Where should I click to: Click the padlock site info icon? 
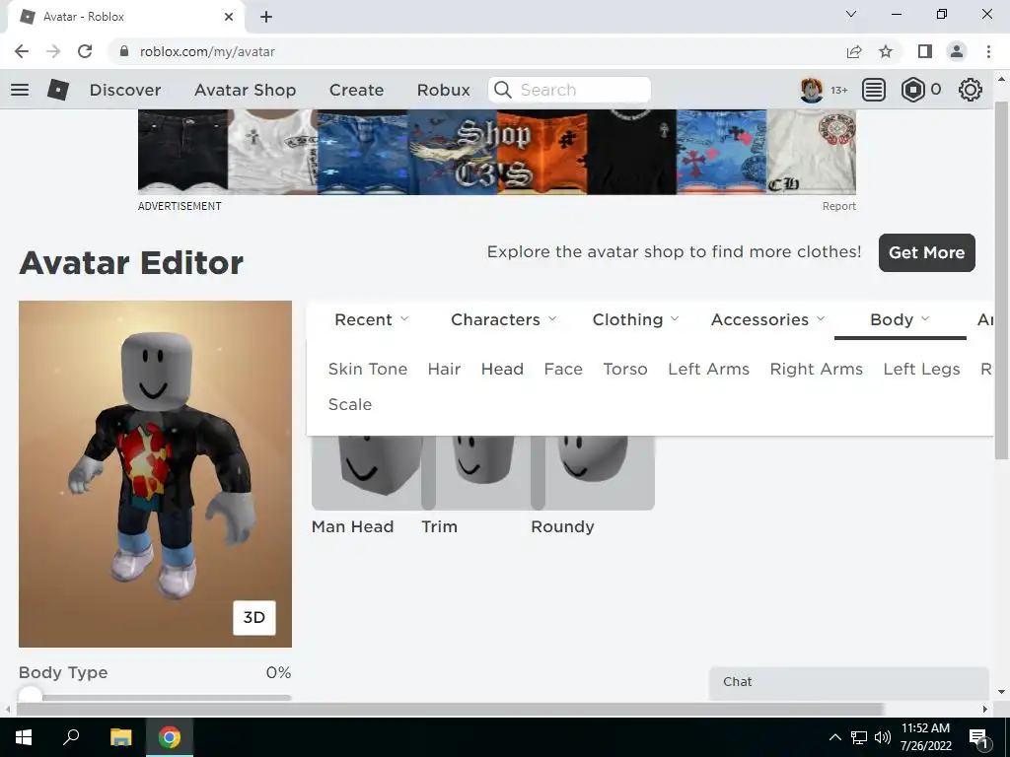[123, 51]
